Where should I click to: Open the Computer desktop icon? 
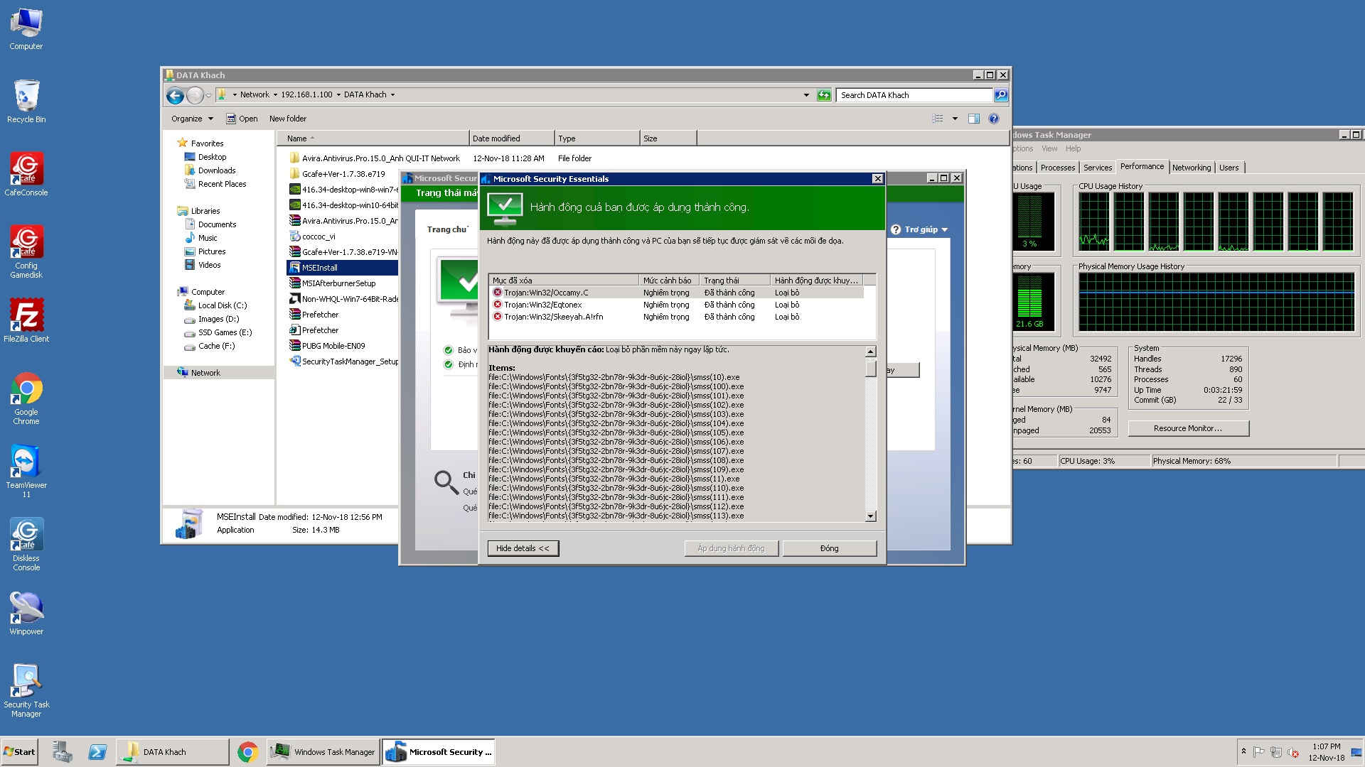point(26,29)
